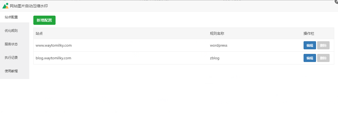Image resolution: width=338 pixels, height=114 pixels.
Task: Click the green 新增配置 button
Action: click(x=44, y=20)
